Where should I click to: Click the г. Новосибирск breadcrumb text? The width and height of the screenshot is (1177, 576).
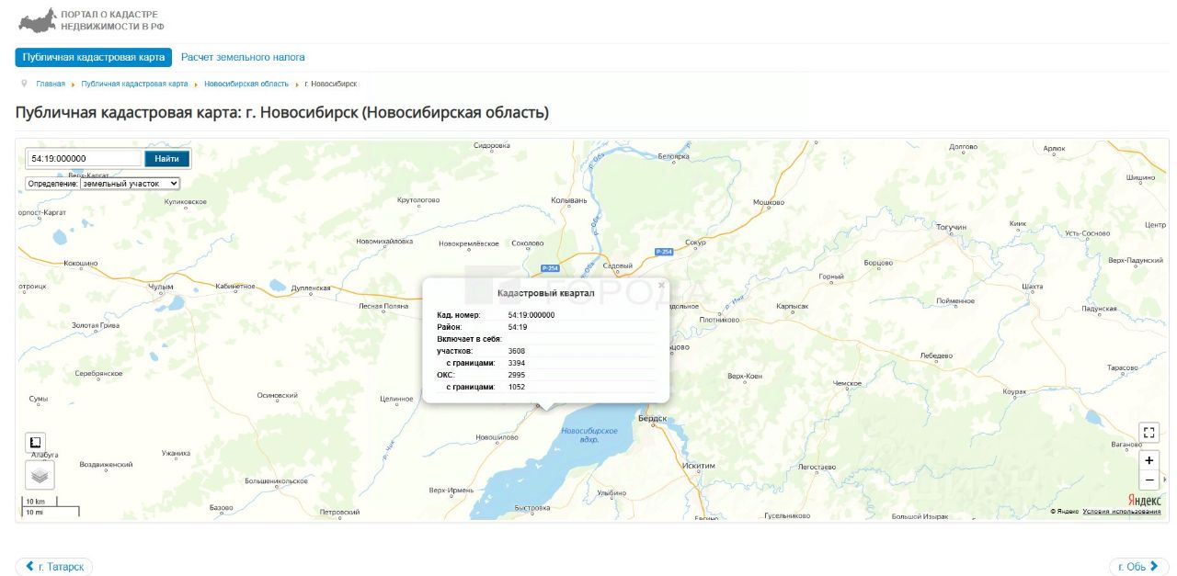tap(331, 84)
